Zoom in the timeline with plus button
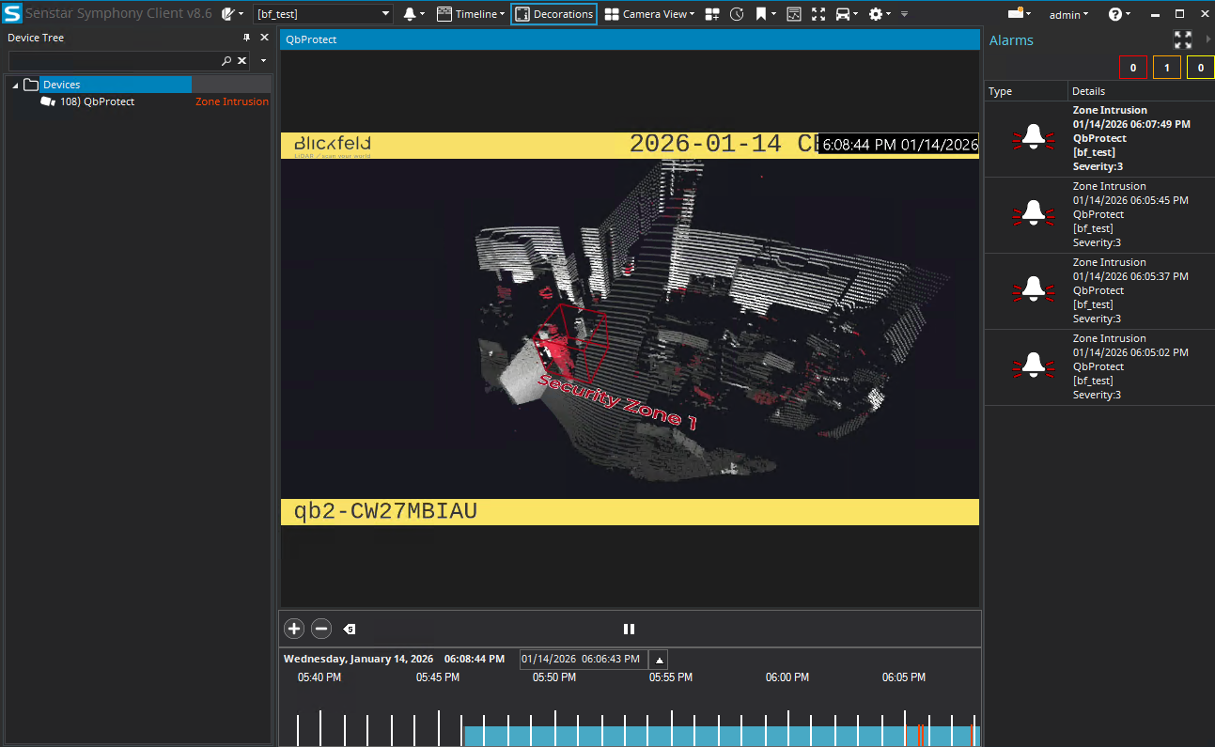Viewport: 1215px width, 747px height. point(294,629)
